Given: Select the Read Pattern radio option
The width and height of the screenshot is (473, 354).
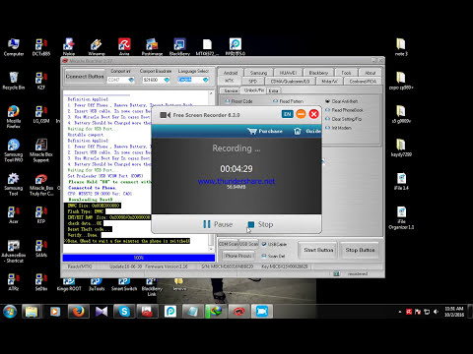Looking at the screenshot, I should [289, 101].
